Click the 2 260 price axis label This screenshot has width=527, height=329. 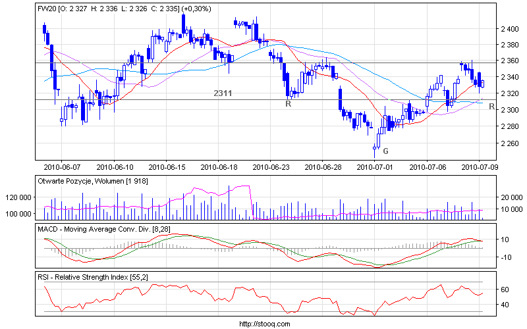509,143
